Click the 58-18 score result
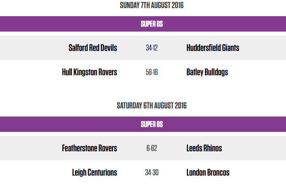Viewport: 286px width, 193px height. coord(152,72)
